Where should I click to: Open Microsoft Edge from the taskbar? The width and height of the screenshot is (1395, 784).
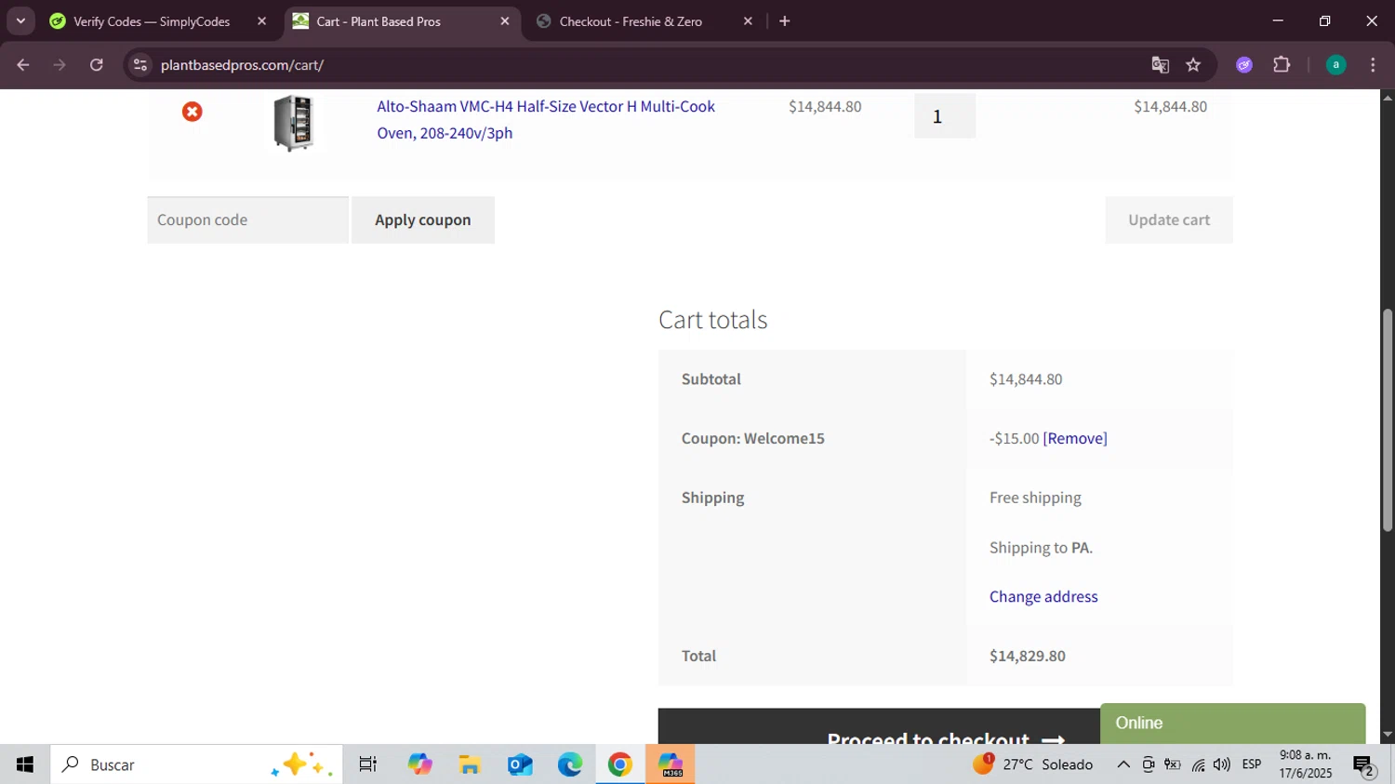(570, 764)
